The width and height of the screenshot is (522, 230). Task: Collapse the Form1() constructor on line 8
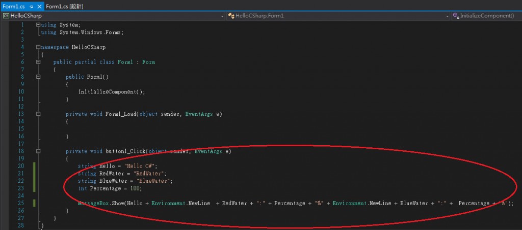pos(38,77)
